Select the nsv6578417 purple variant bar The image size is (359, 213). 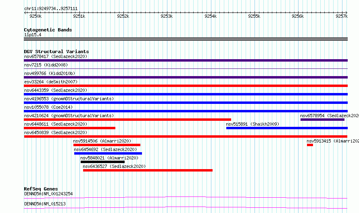click(x=186, y=60)
